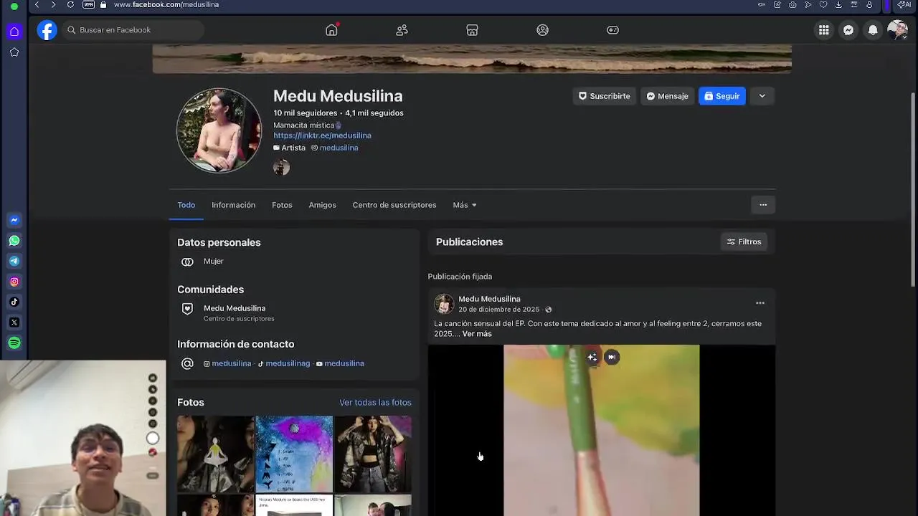Open the account profile avatar menu
The image size is (918, 516).
897,30
